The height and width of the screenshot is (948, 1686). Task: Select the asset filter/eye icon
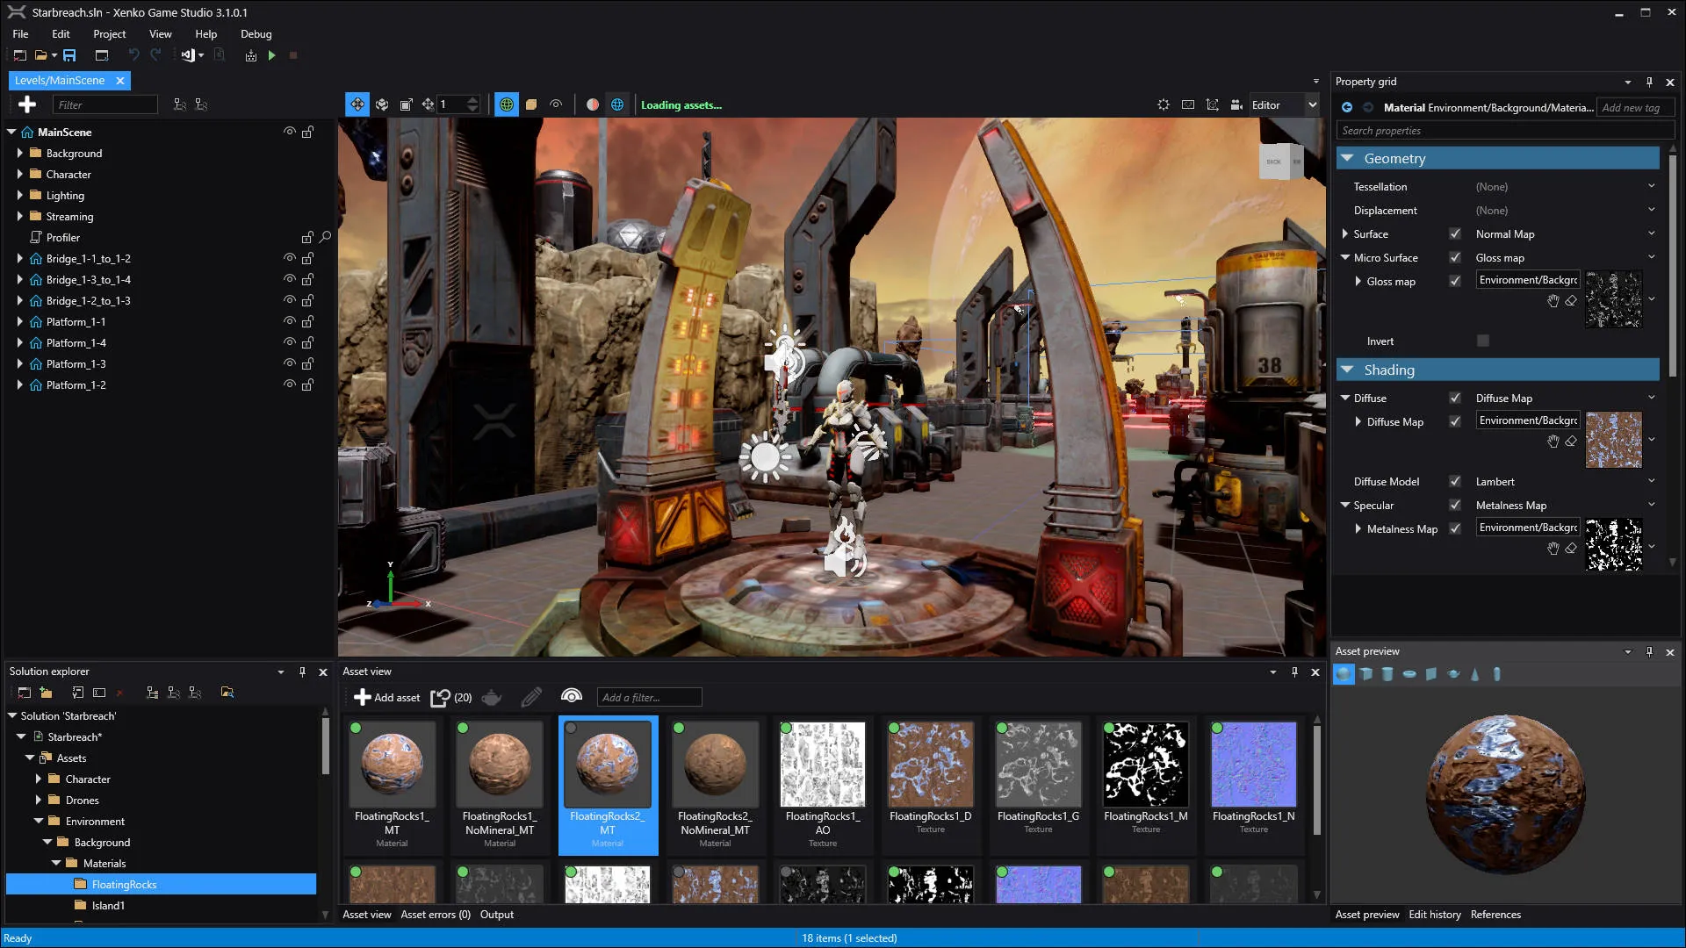tap(571, 696)
